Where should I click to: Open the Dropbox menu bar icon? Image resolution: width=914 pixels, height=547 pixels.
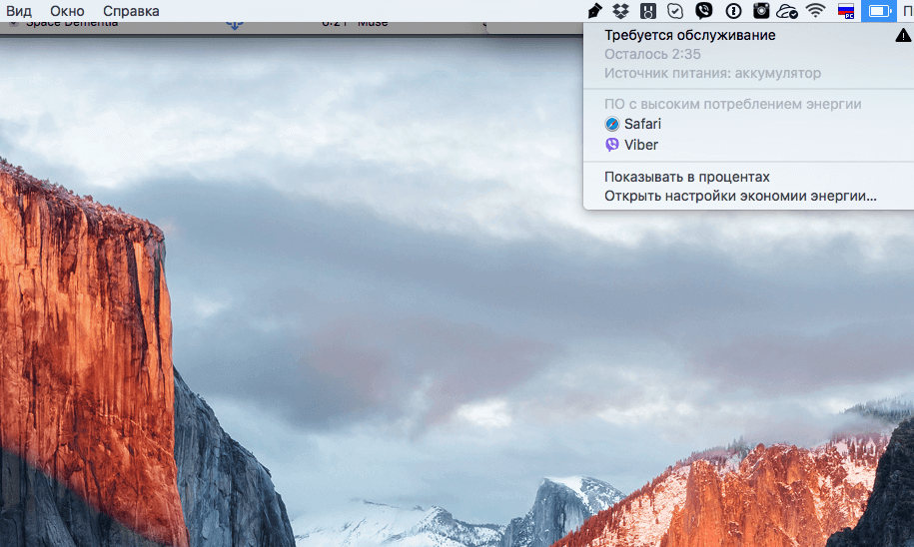620,11
